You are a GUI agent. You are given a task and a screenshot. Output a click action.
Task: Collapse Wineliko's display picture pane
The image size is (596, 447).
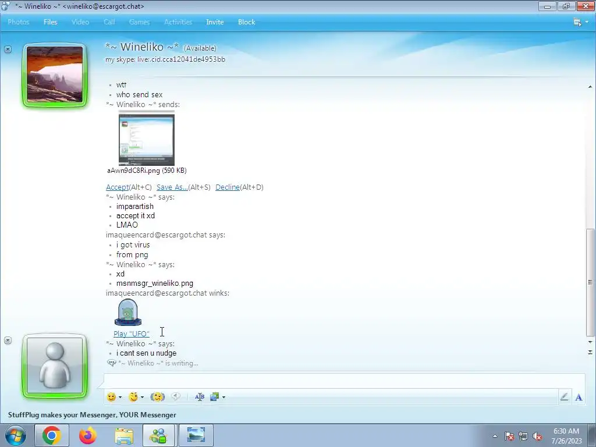click(x=8, y=49)
